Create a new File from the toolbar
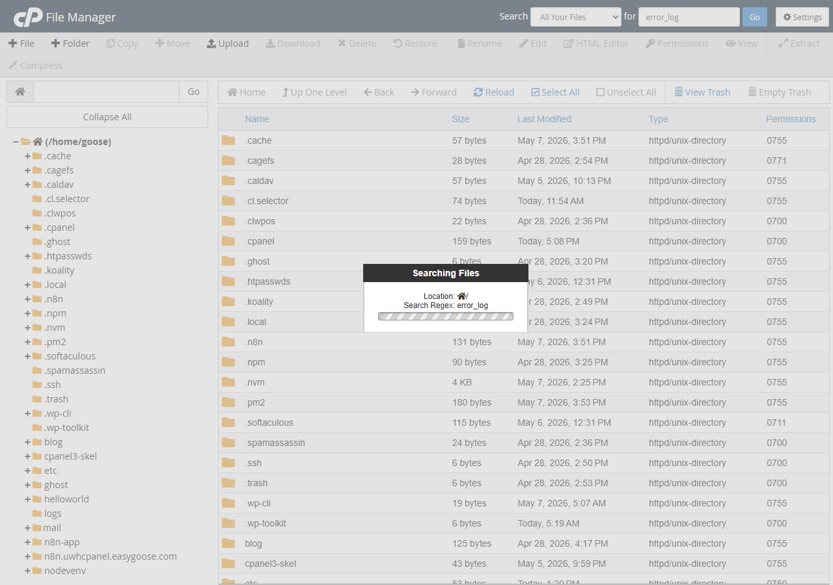This screenshot has height=585, width=833. (x=21, y=44)
